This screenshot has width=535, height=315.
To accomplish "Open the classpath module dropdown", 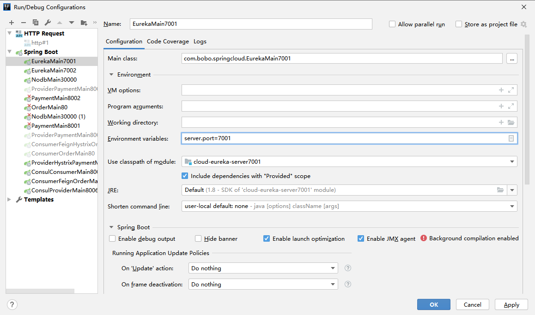I will 512,162.
